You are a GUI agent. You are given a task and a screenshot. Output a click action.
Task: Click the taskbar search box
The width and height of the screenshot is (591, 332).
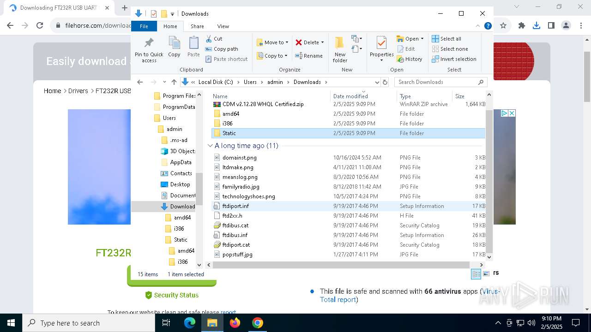click(89, 323)
